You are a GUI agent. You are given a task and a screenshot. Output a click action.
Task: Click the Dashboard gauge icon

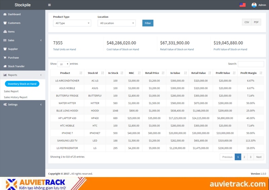tap(5, 14)
